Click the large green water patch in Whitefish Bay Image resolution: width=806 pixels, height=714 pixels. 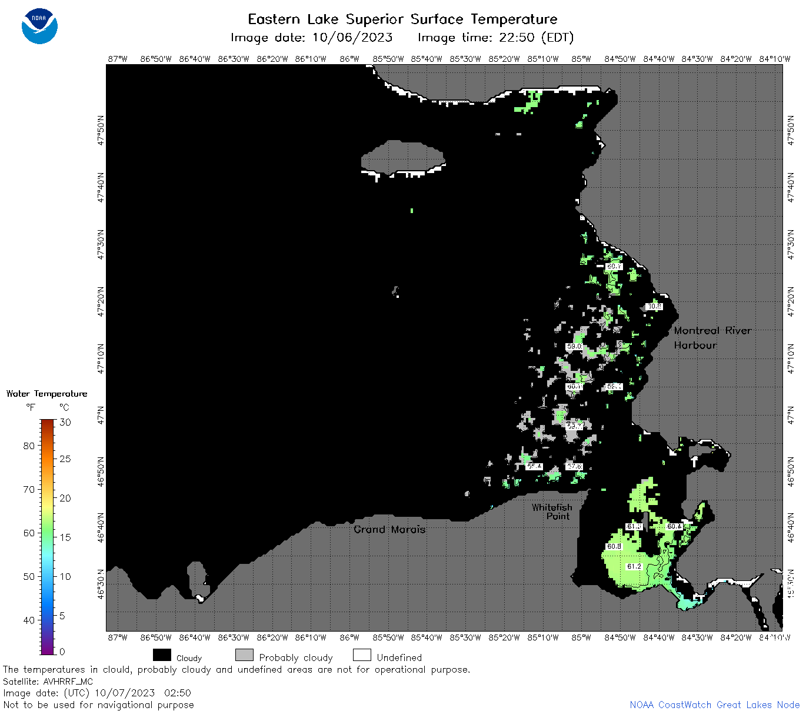pos(632,562)
